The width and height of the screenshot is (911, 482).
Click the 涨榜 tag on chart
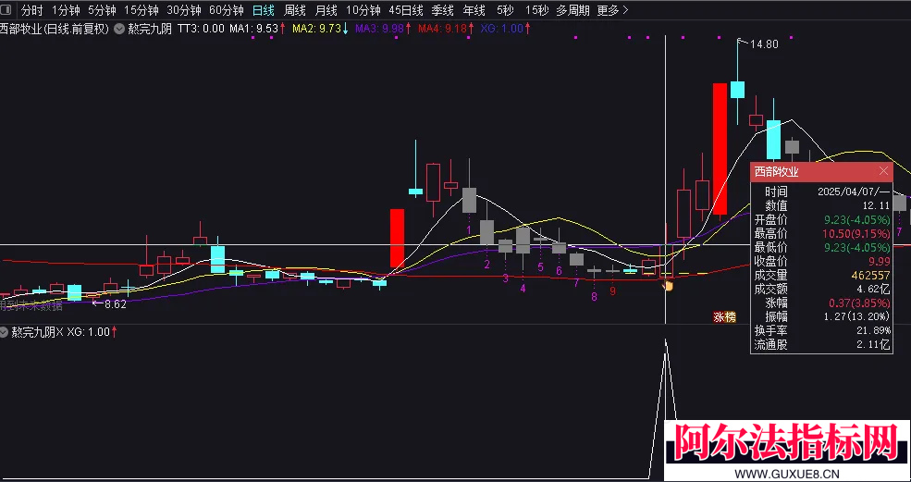coord(724,317)
